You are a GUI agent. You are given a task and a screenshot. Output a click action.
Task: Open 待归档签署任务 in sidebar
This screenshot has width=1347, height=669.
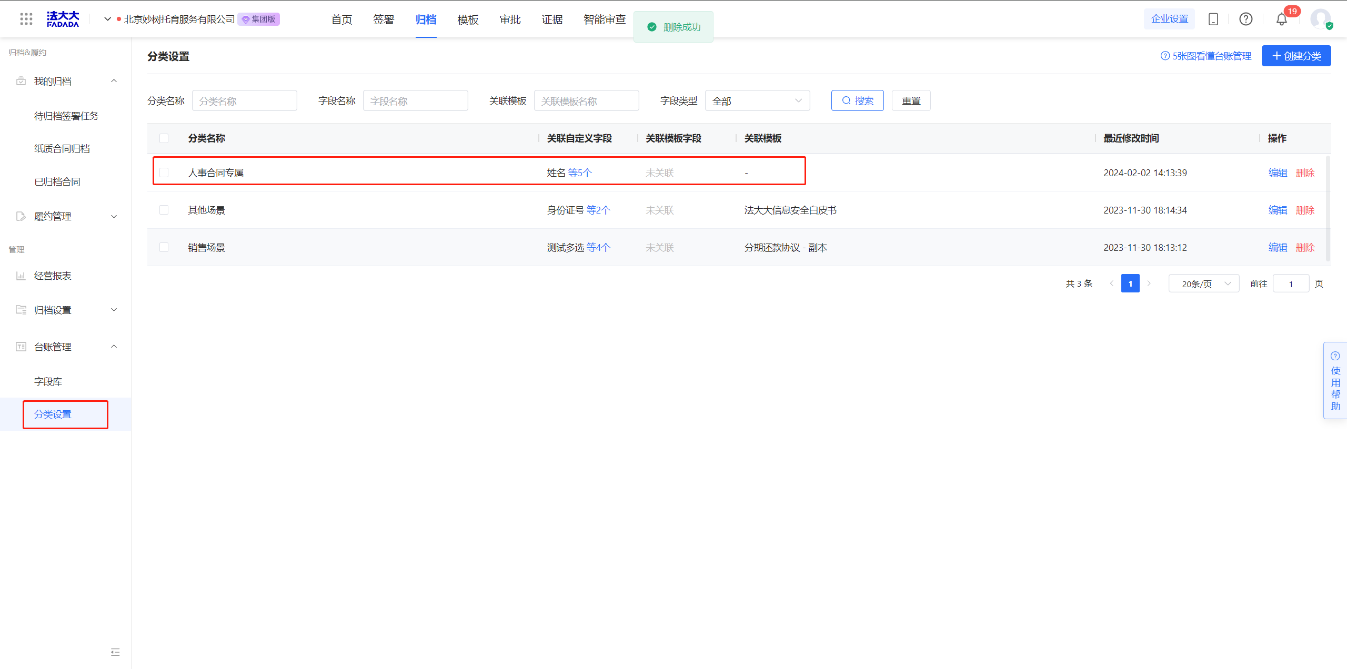point(66,116)
